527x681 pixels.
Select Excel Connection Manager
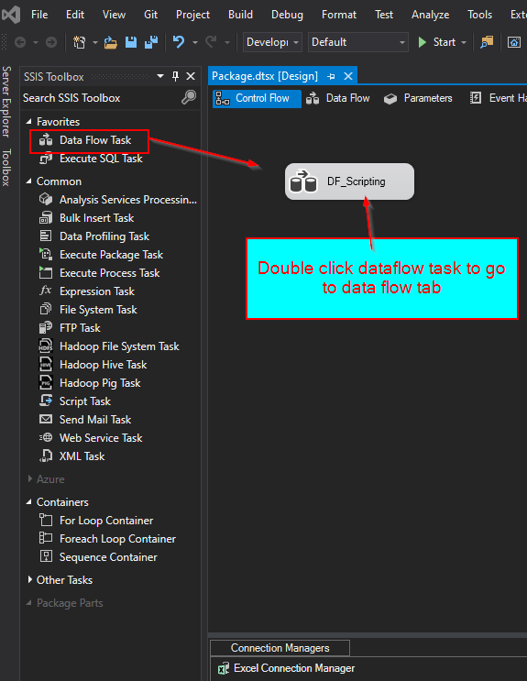point(286,668)
